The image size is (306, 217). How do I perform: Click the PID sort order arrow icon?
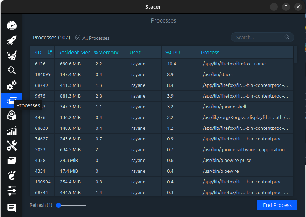50,52
